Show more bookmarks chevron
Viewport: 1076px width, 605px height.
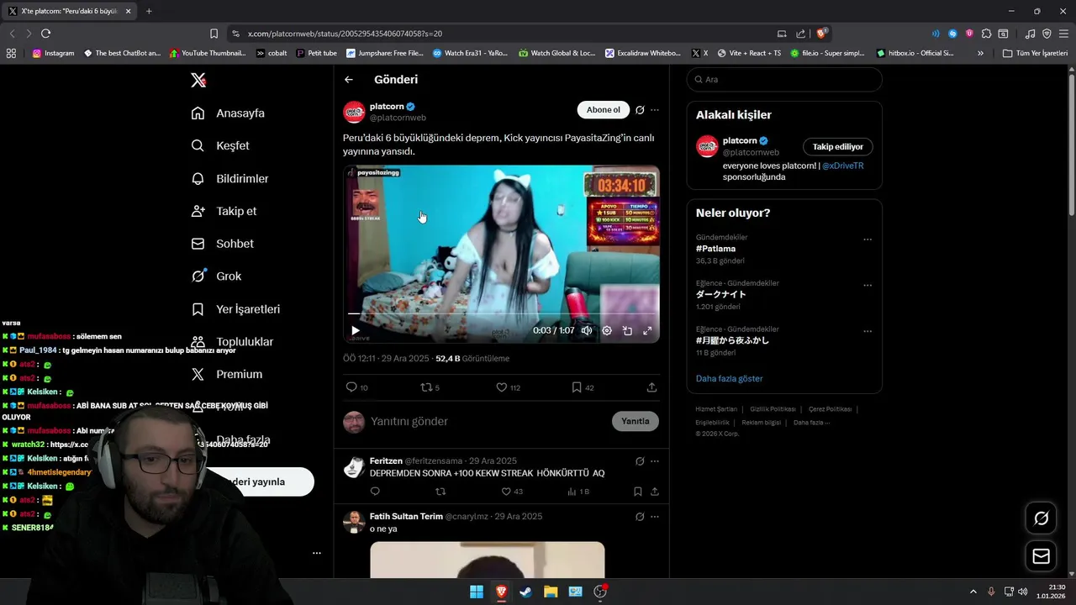tap(980, 53)
